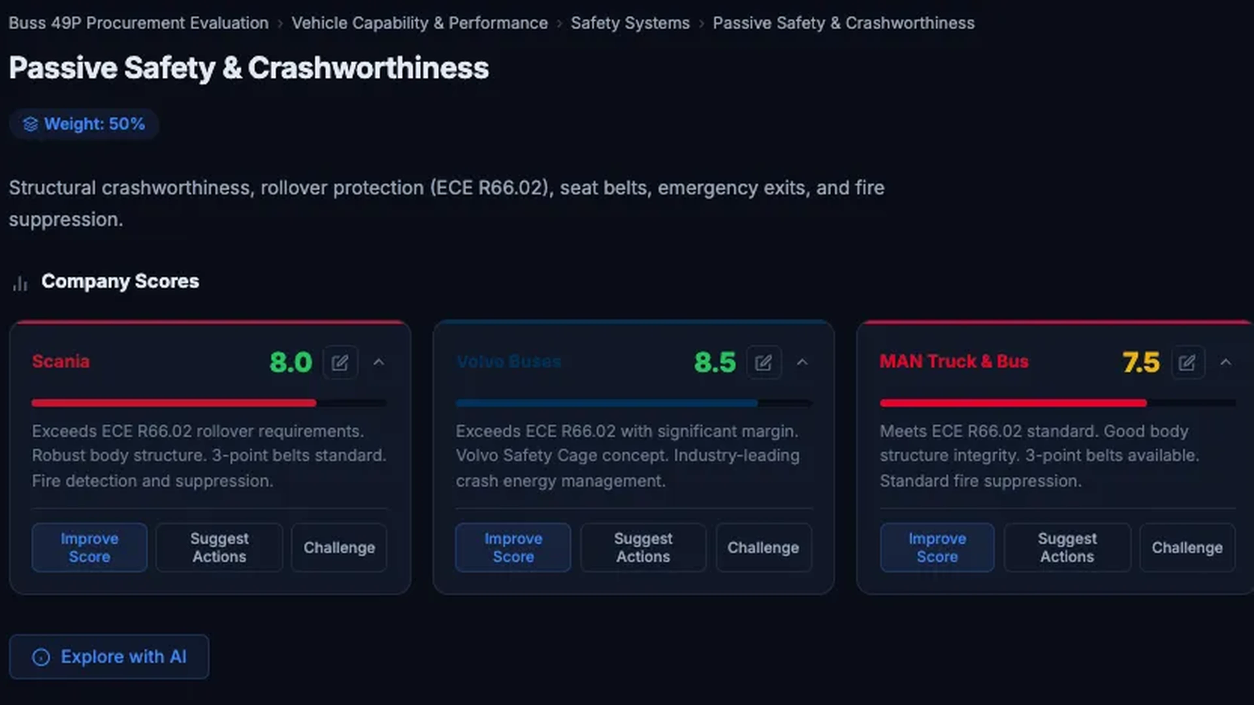Open Vehicle Capability & Performance breadcrumb
The width and height of the screenshot is (1254, 705).
[420, 23]
